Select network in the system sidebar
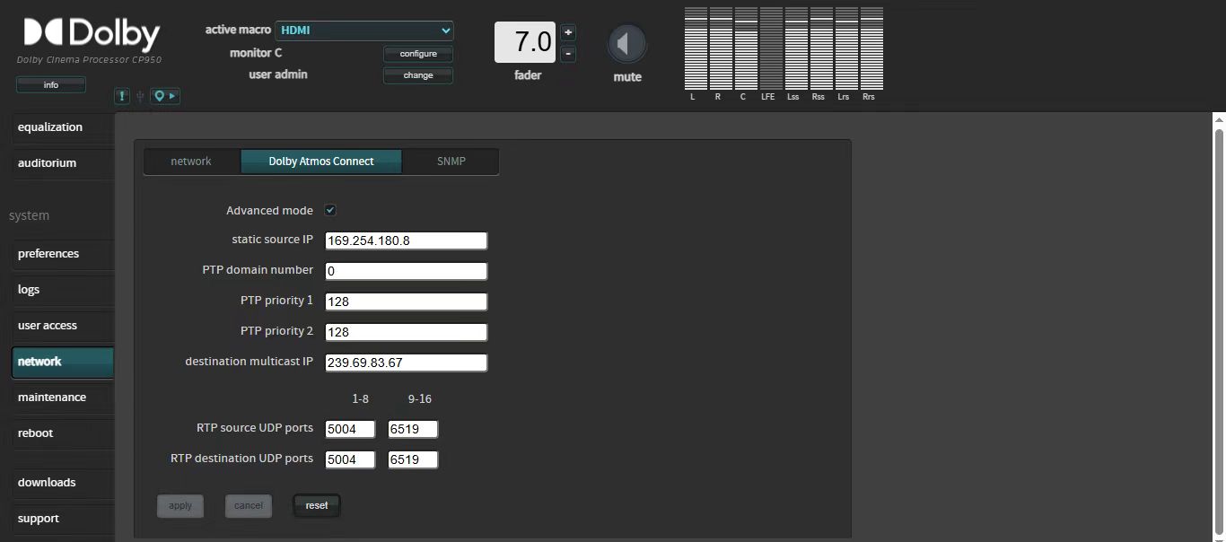The width and height of the screenshot is (1226, 542). (x=63, y=362)
